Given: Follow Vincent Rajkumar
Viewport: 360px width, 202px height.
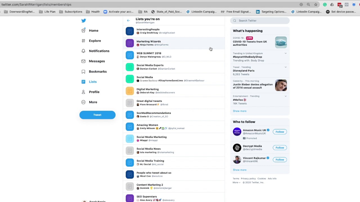Looking at the screenshot, I should (x=280, y=160).
